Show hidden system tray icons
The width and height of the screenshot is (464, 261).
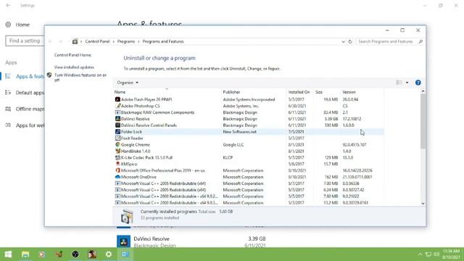[420, 254]
